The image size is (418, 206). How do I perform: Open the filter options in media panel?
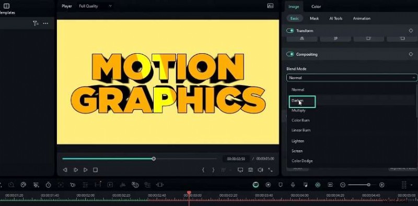coord(36,23)
